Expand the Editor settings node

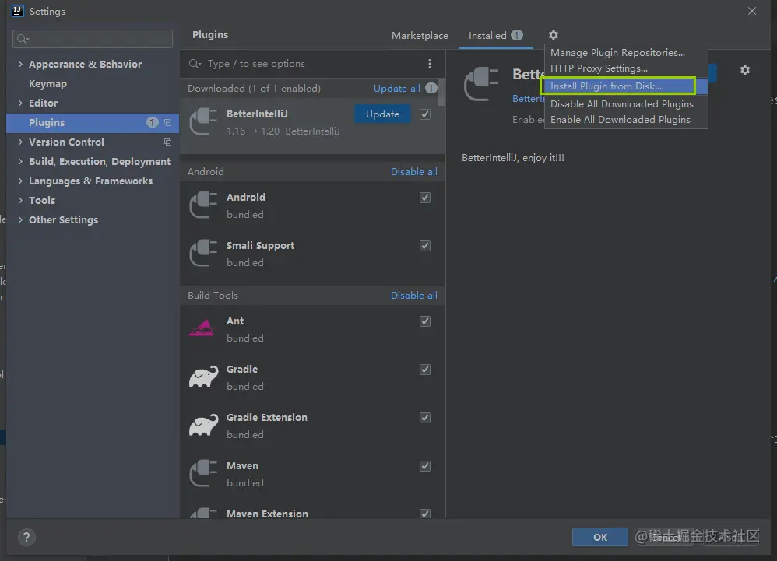pyautogui.click(x=20, y=103)
